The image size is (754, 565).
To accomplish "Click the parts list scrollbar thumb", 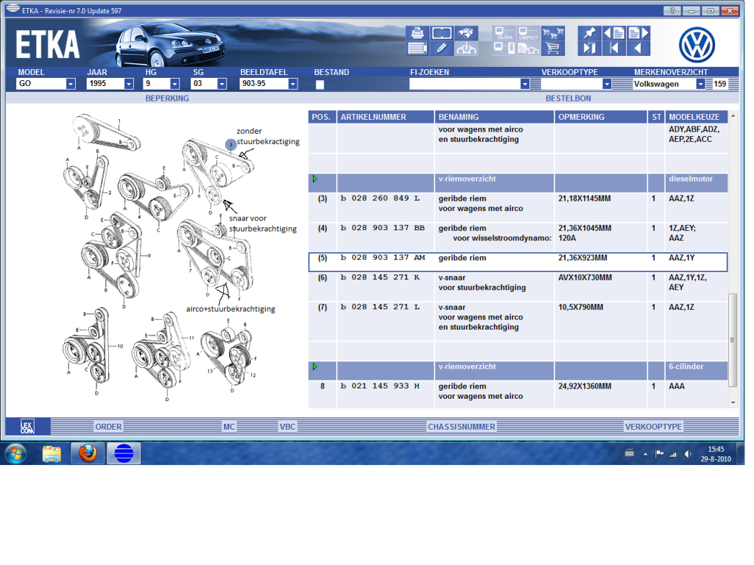I will [x=733, y=340].
